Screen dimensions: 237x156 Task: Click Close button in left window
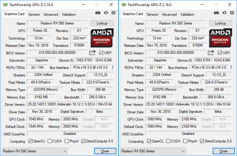click(105, 151)
